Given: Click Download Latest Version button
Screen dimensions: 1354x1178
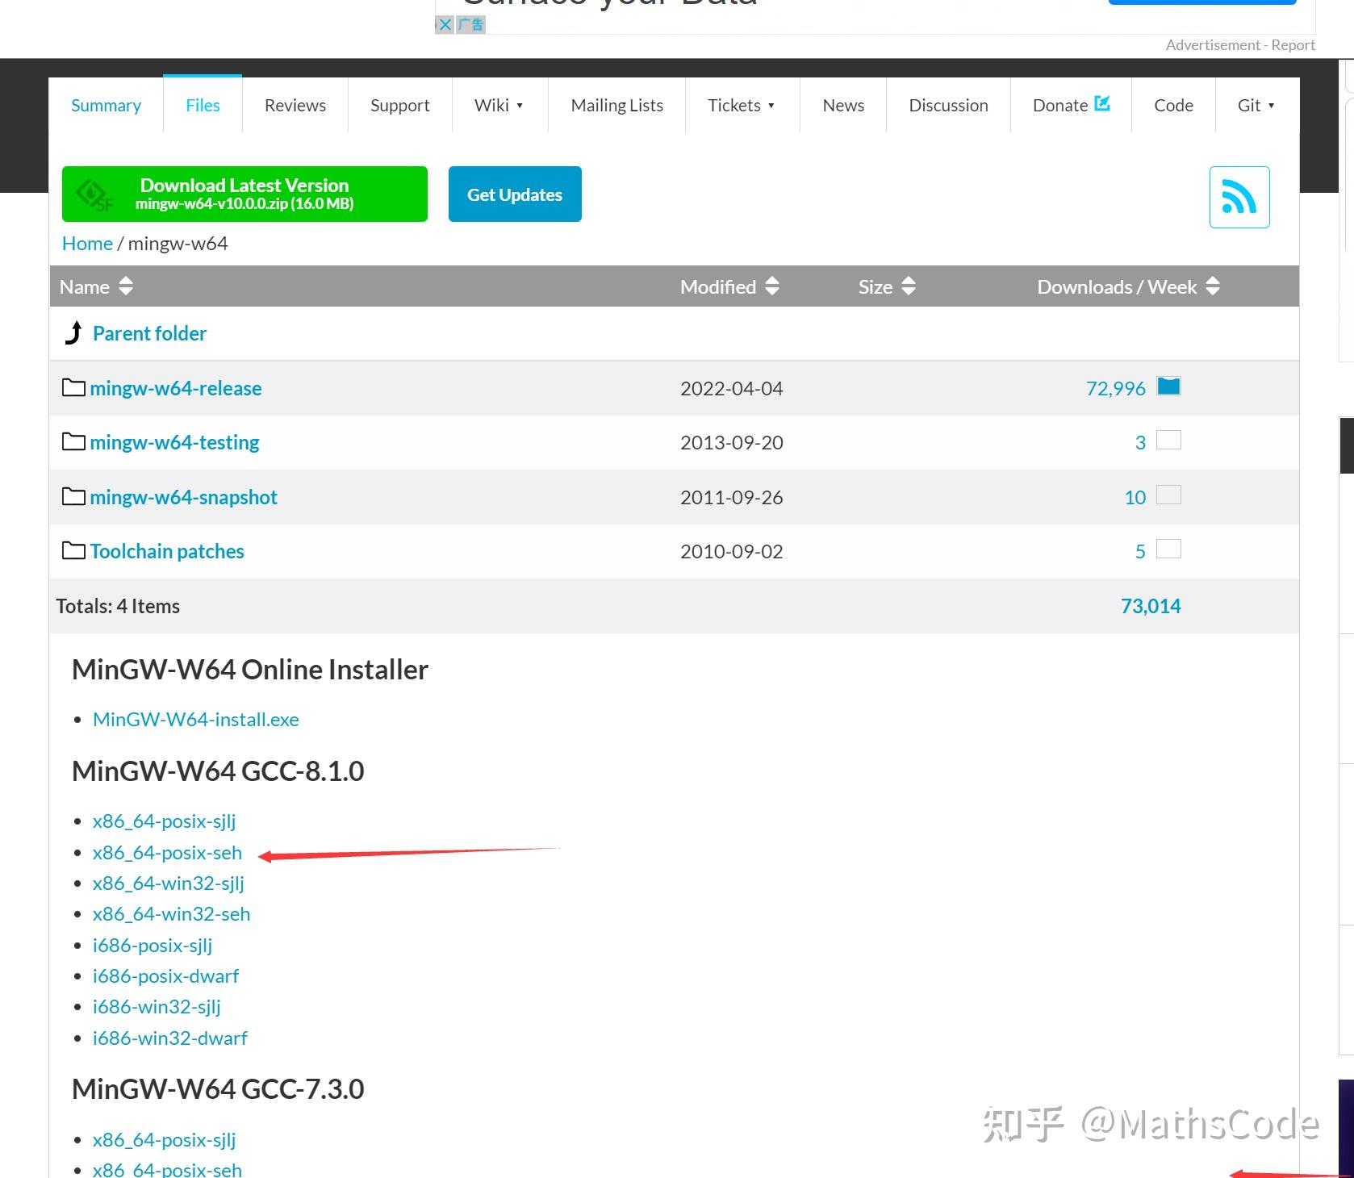Looking at the screenshot, I should point(244,194).
